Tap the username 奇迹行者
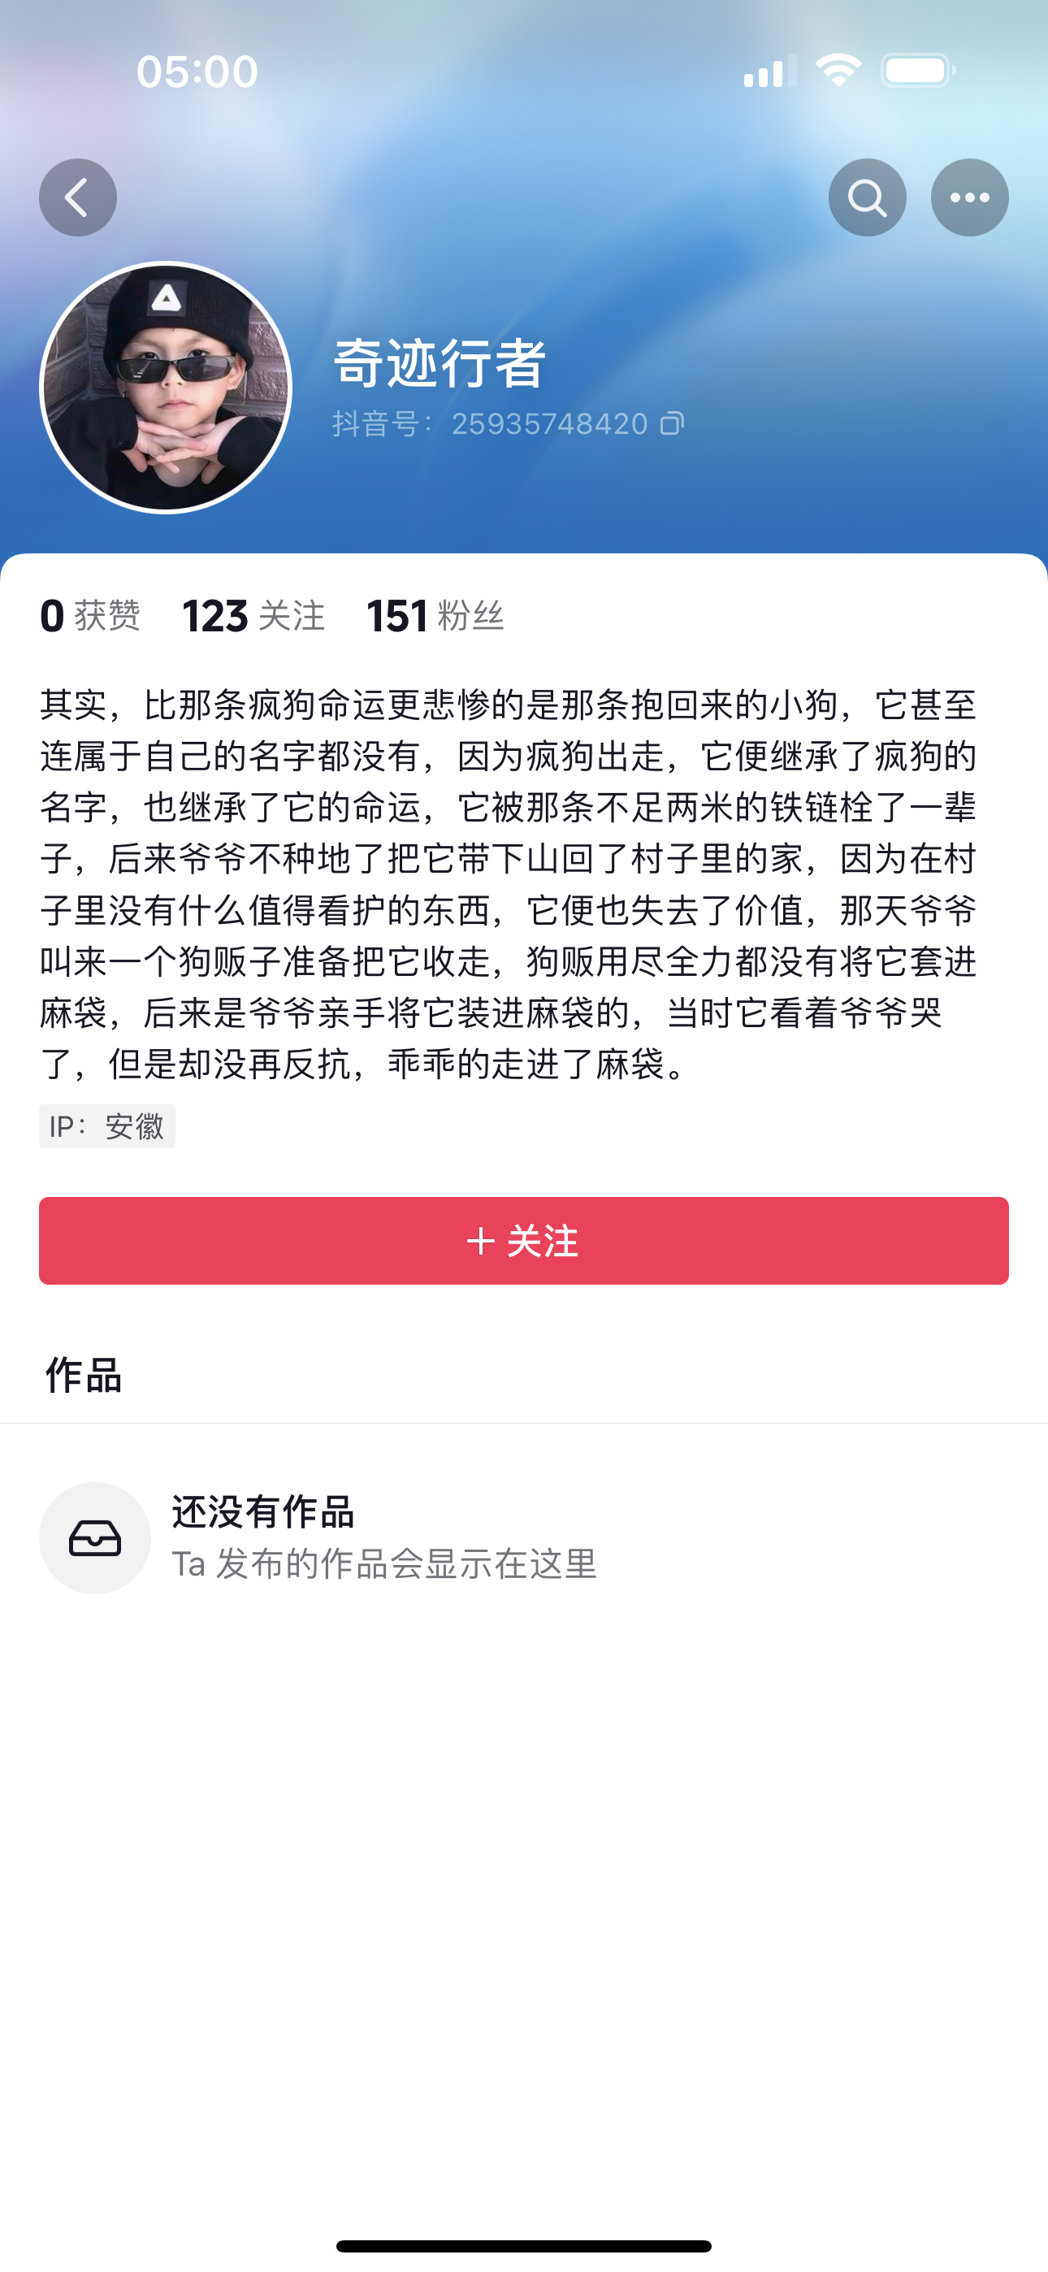Viewport: 1048px width, 2272px height. [440, 362]
